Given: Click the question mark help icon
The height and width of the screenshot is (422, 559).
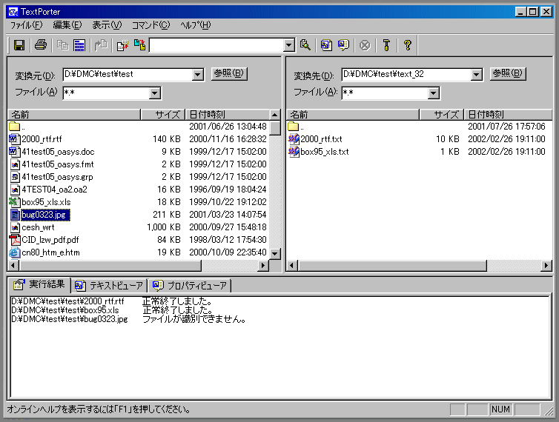Looking at the screenshot, I should click(408, 45).
